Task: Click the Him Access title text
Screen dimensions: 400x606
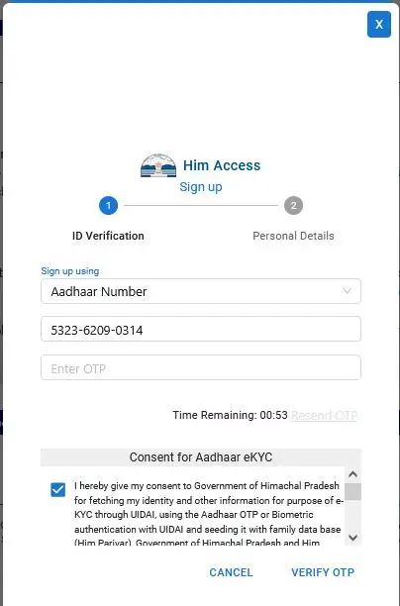Action: pyautogui.click(x=222, y=165)
